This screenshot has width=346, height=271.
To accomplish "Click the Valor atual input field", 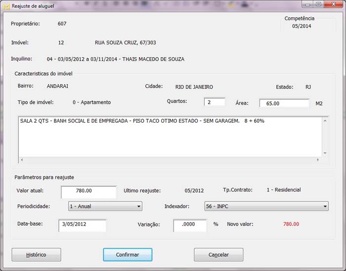I will [88, 191].
